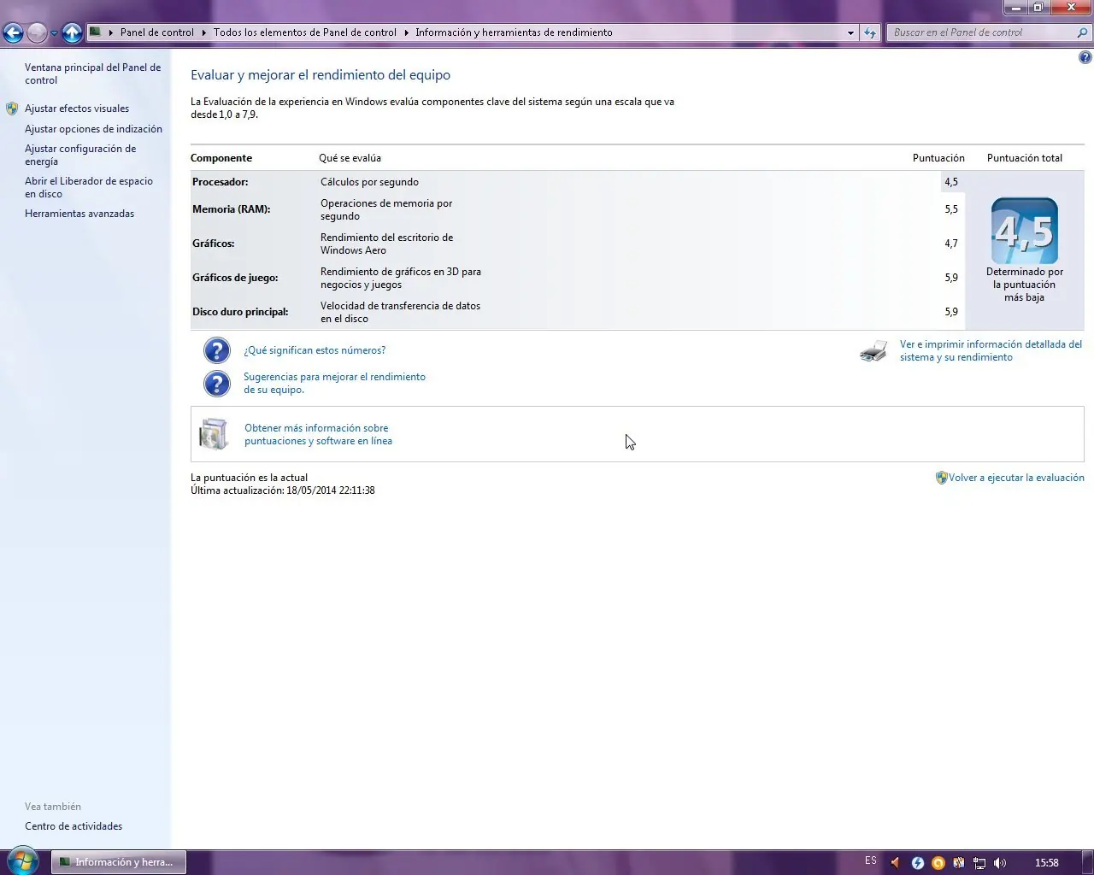The height and width of the screenshot is (875, 1094).
Task: Click the orange speaker tray icon
Action: point(896,863)
